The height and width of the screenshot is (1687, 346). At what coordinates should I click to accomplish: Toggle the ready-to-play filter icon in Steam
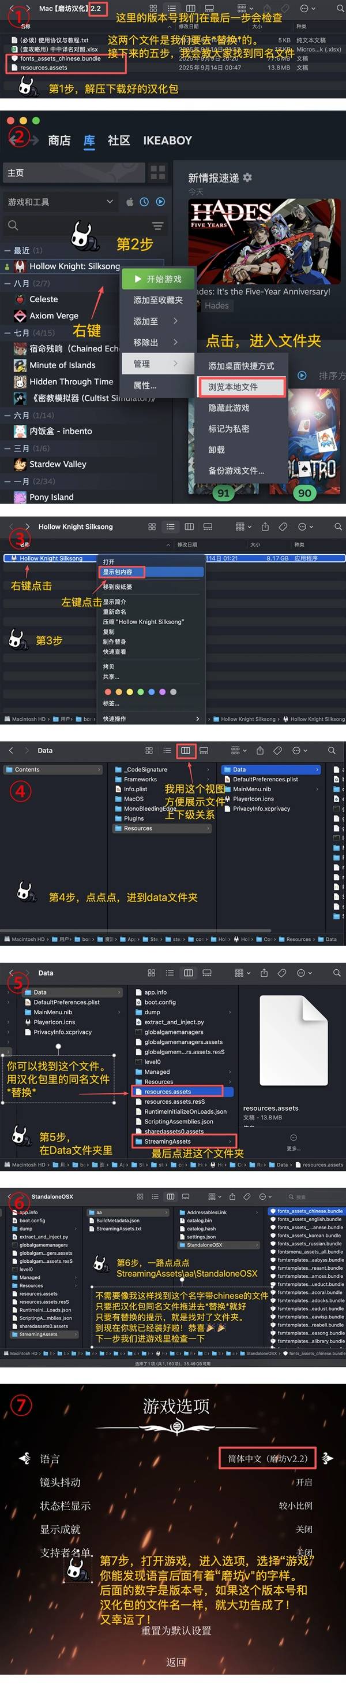tap(160, 202)
